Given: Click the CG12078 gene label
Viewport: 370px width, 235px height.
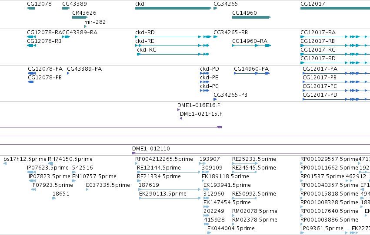Looking at the screenshot, I should coord(39,4).
